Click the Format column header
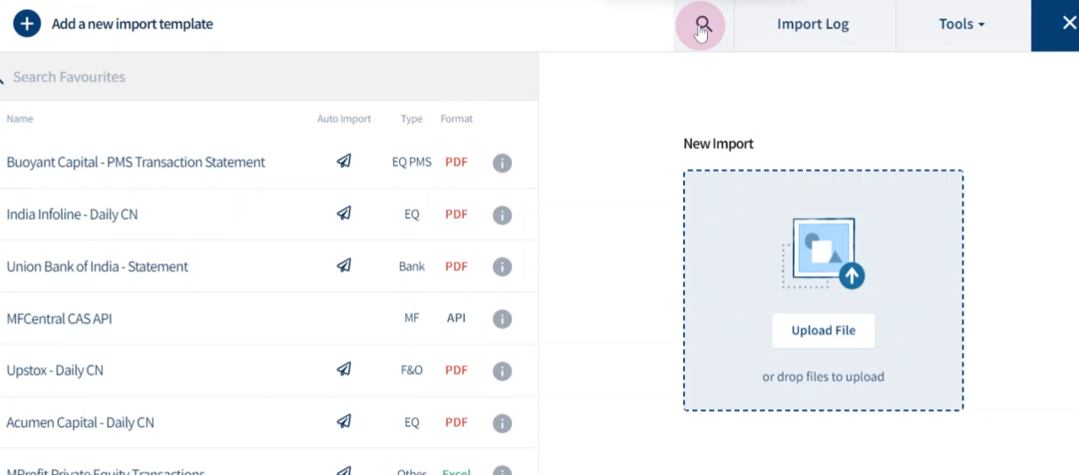1079x475 pixels. click(456, 119)
